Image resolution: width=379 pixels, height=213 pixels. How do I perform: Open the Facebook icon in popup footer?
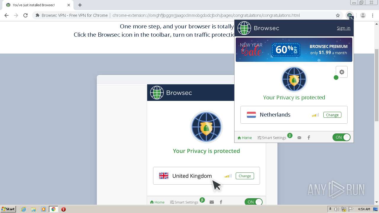click(309, 138)
